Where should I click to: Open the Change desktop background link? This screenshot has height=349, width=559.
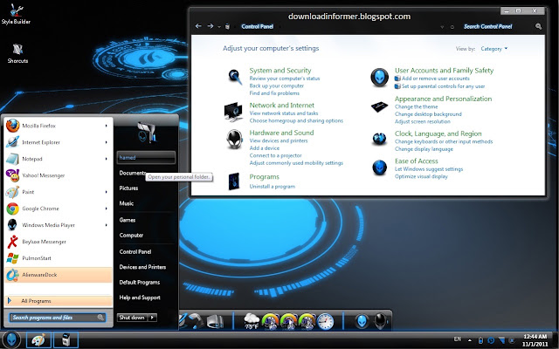[428, 114]
